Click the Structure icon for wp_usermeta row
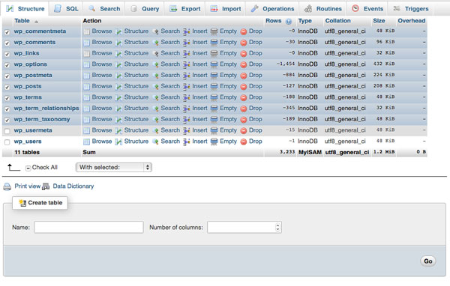This screenshot has height=286, width=450. click(x=118, y=131)
